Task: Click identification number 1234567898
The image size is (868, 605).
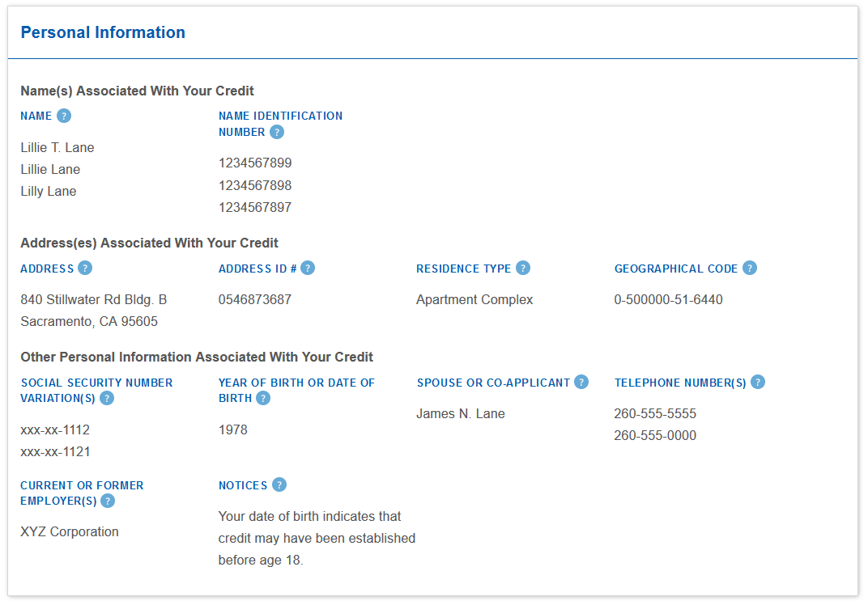Action: (x=255, y=185)
